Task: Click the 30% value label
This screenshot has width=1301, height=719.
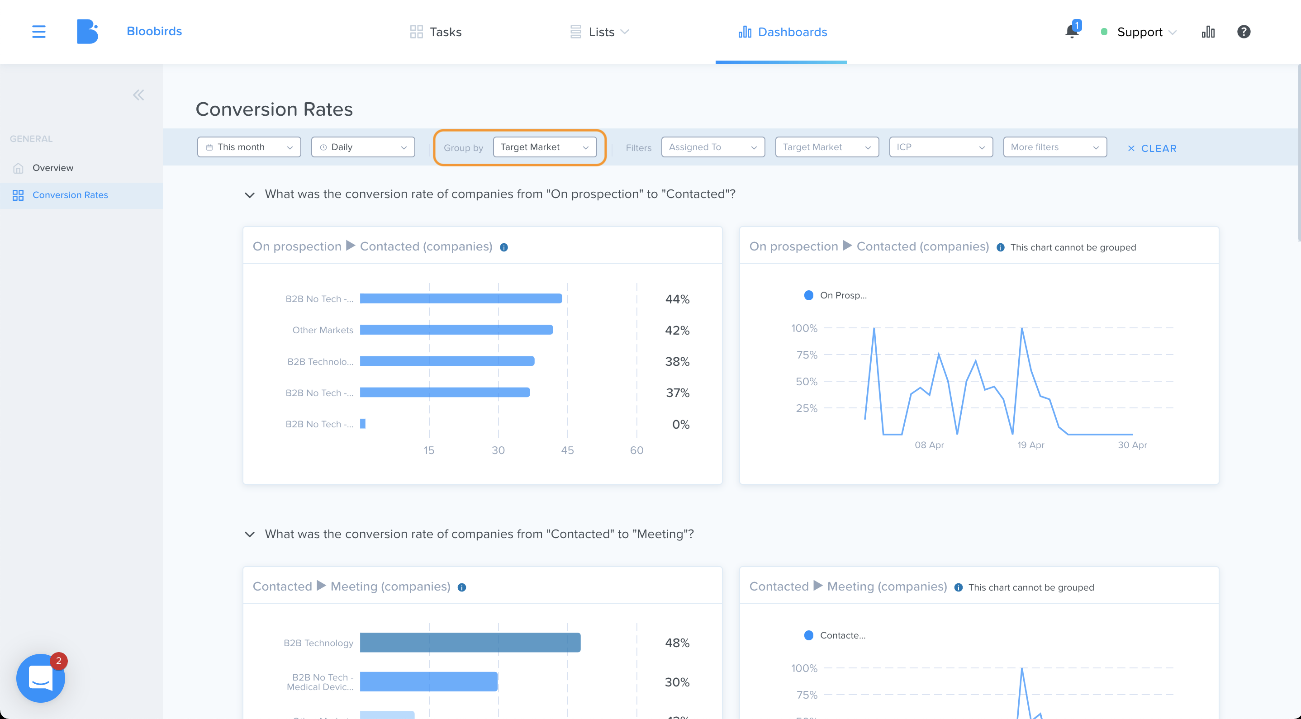Action: 677,682
